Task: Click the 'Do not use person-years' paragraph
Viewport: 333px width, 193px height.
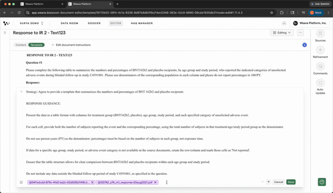Action: [115, 139]
